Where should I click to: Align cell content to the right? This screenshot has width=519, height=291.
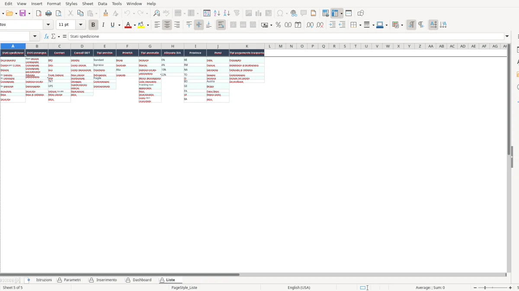[177, 25]
